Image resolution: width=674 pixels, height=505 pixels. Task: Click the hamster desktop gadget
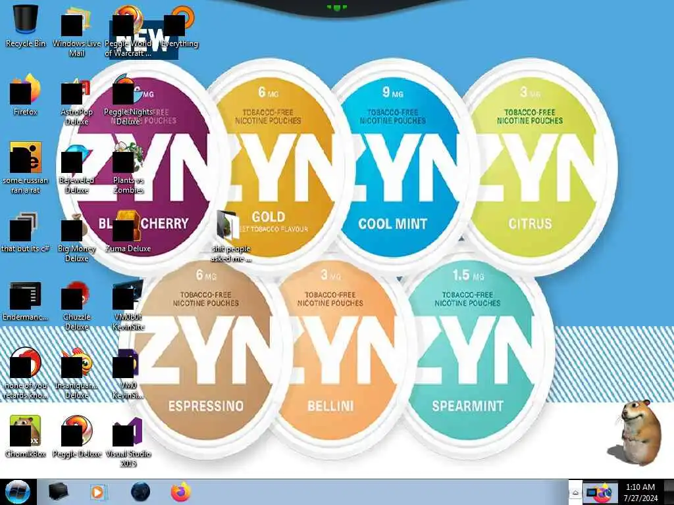tap(635, 432)
